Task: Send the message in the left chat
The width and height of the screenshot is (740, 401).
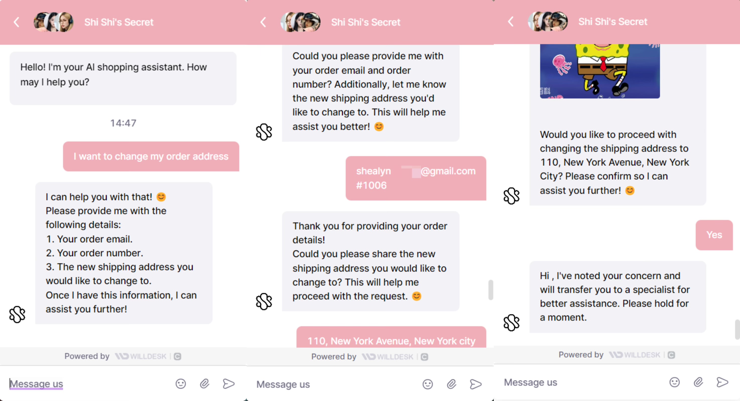Action: point(229,384)
